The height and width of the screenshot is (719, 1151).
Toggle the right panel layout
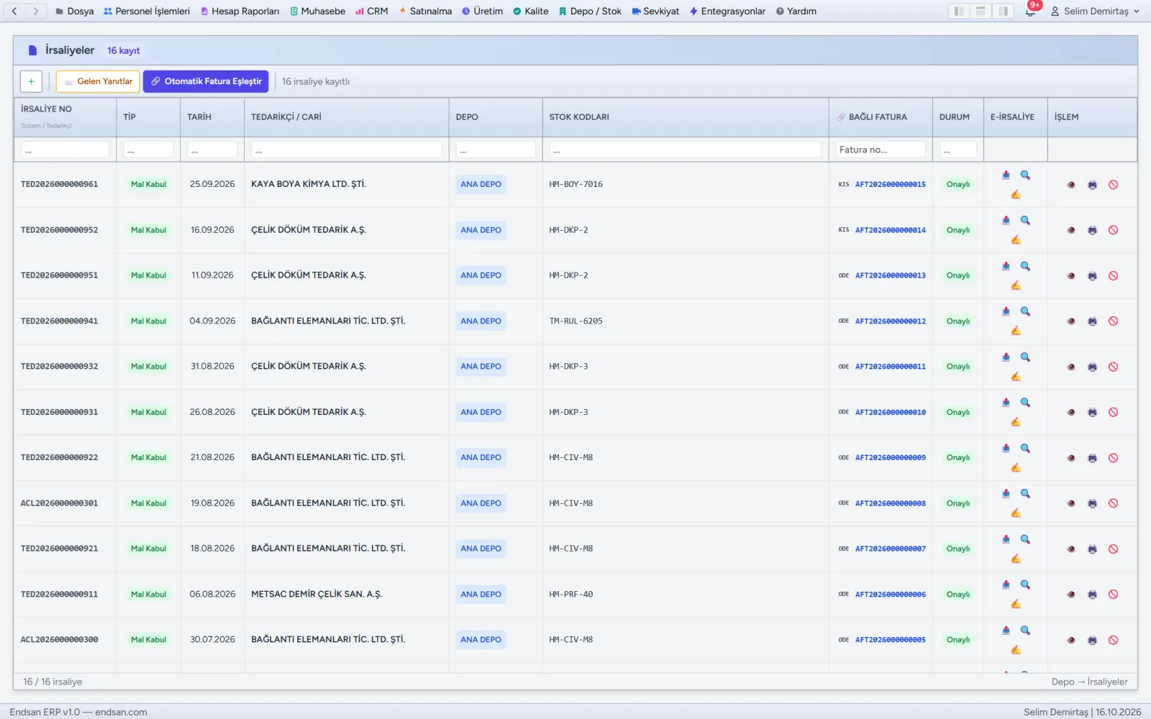click(1003, 11)
